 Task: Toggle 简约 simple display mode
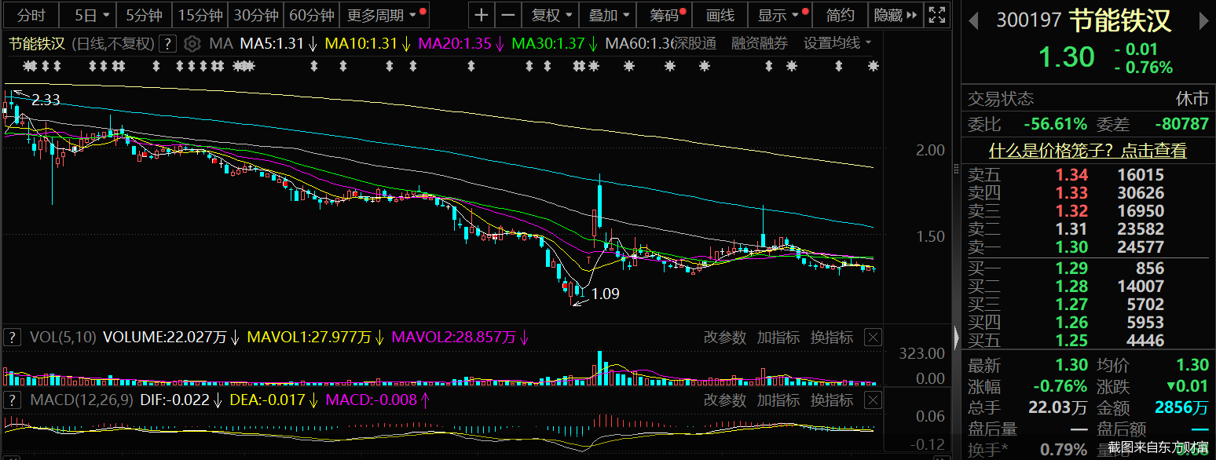(840, 15)
